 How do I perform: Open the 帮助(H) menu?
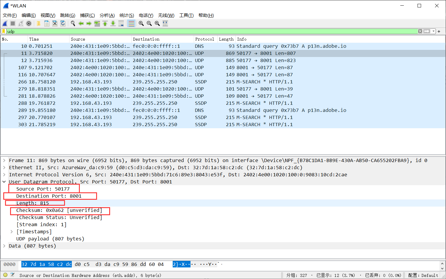(206, 15)
